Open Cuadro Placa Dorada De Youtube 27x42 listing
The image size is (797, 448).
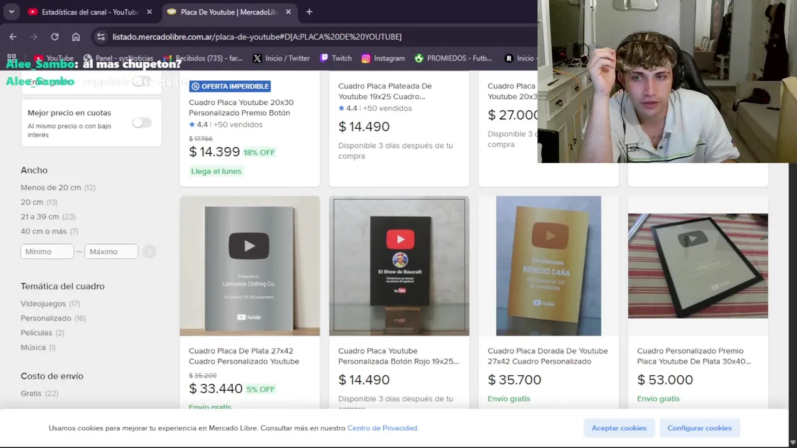point(548,356)
